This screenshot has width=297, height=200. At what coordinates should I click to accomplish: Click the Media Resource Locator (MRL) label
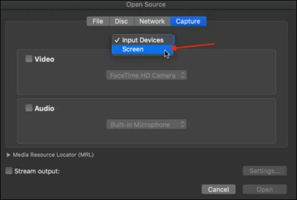coord(53,155)
